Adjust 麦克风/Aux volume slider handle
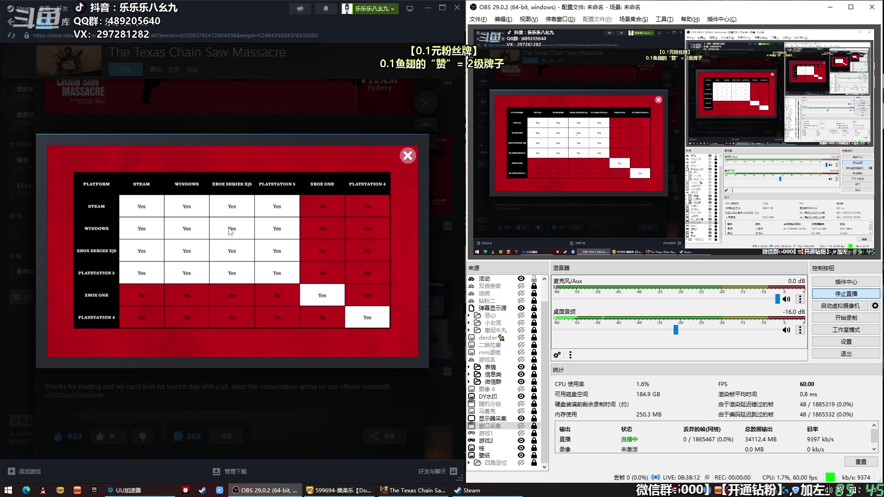Screen dimensions: 884x497 pos(778,299)
